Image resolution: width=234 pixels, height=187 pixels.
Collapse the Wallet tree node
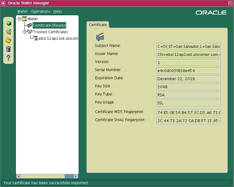19,19
